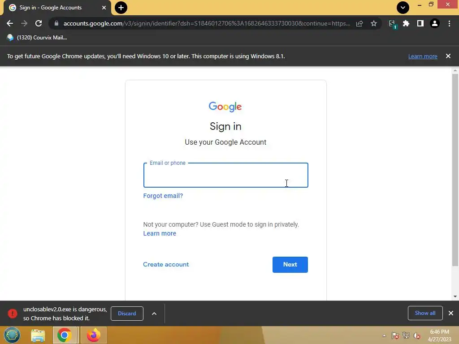Open the Chrome three-dot menu

click(x=449, y=23)
